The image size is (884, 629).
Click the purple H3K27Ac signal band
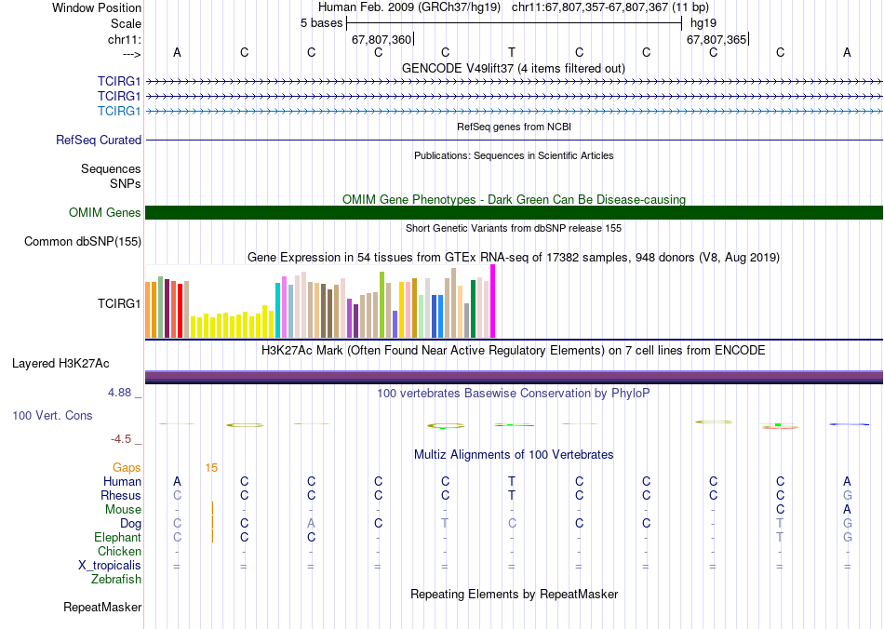[x=514, y=377]
